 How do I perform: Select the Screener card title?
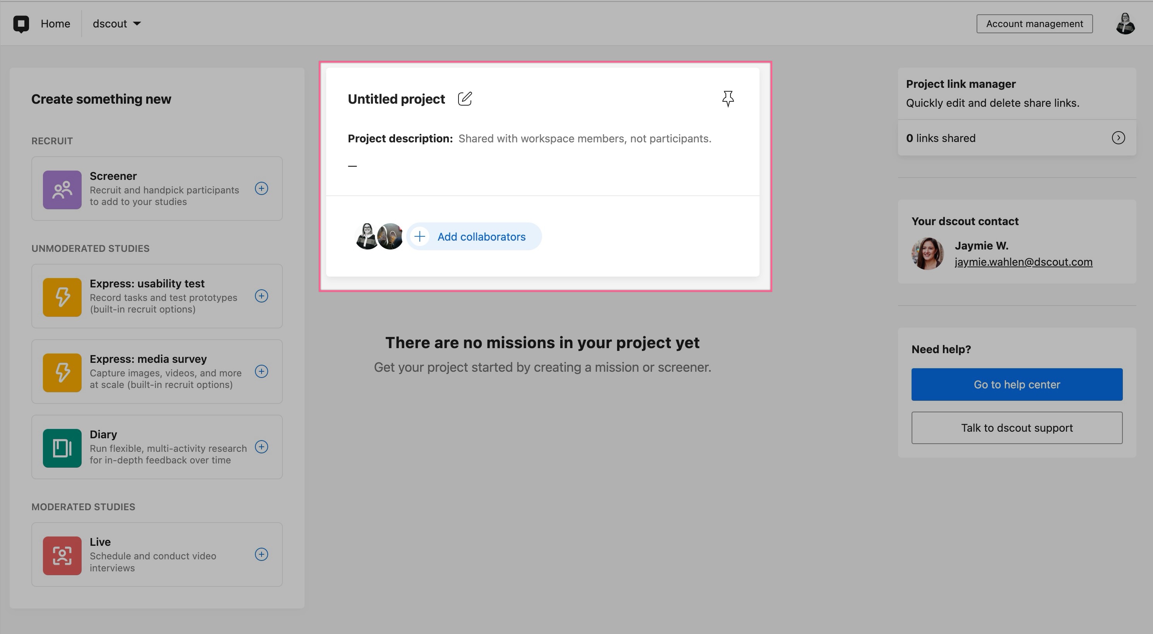[x=113, y=176]
